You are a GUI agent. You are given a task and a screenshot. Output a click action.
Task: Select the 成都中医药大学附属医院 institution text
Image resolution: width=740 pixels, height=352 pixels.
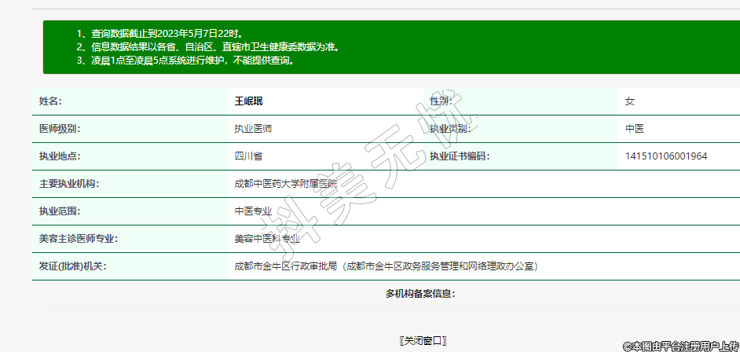click(x=285, y=184)
